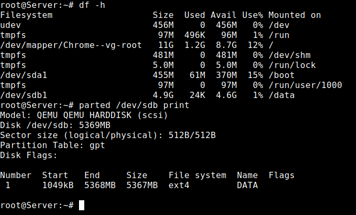
Task: Click the /run/user/1000 mount point
Action: click(x=305, y=85)
